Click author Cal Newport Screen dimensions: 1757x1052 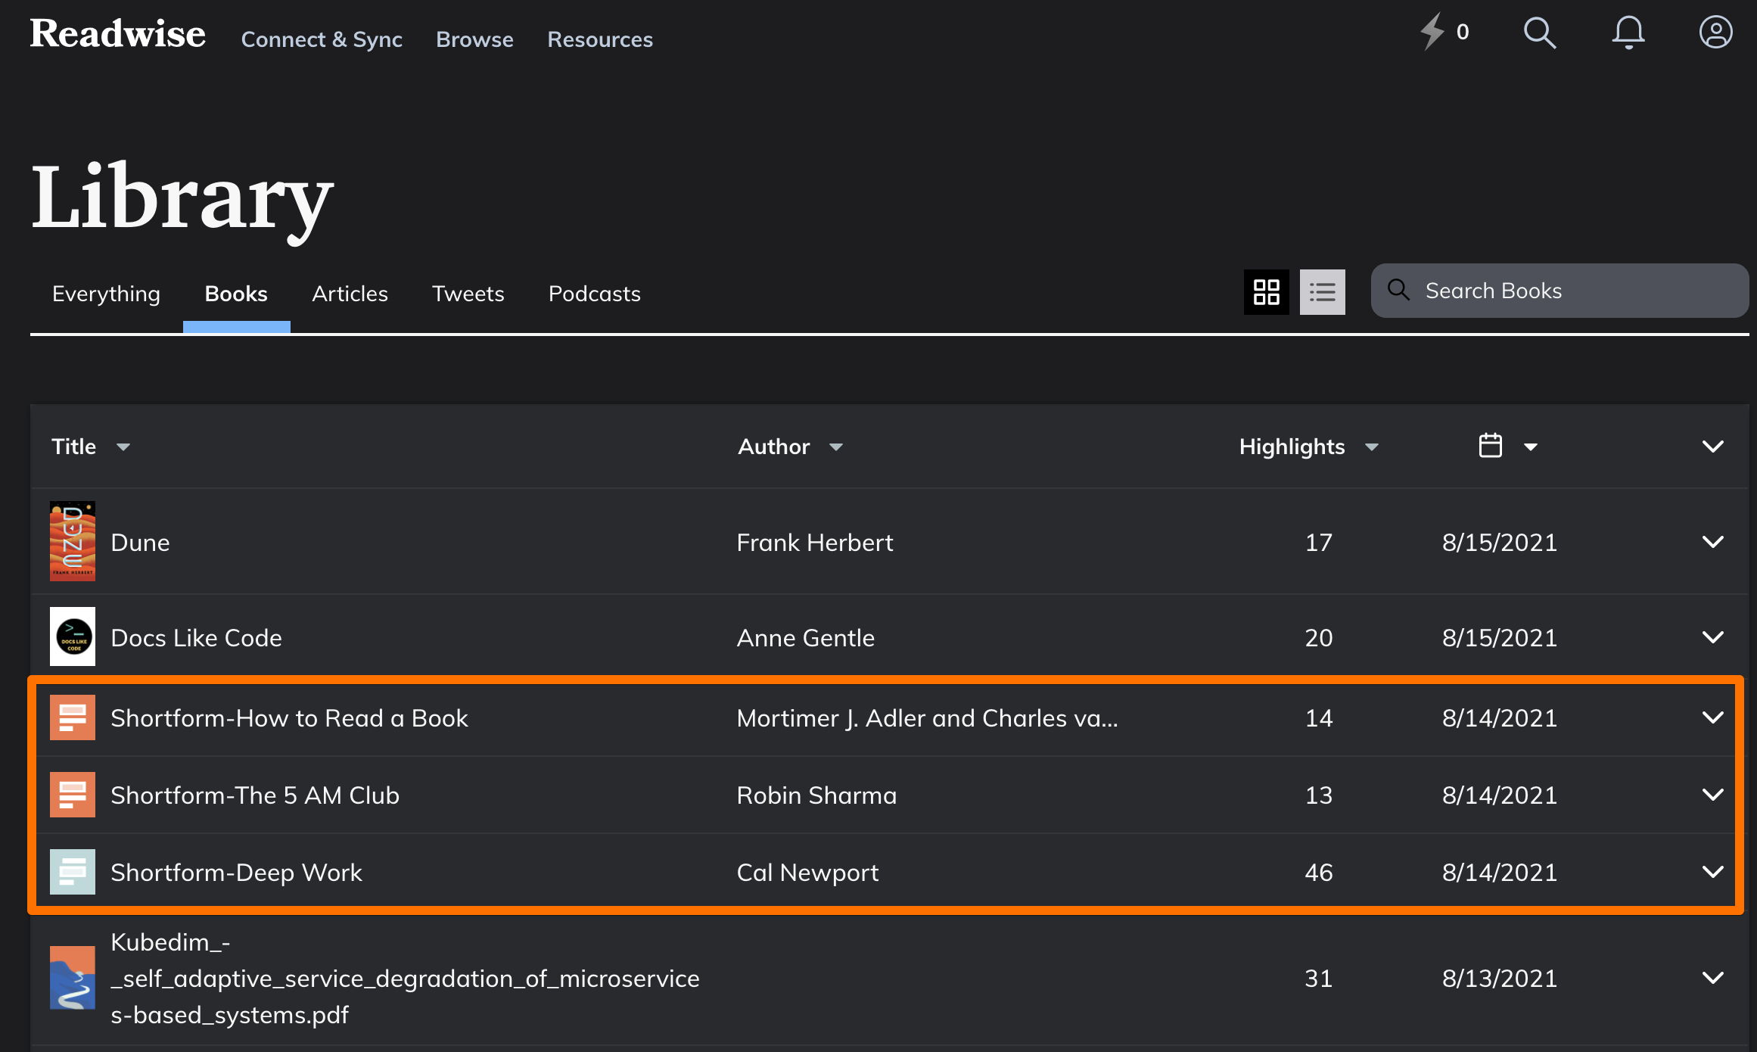coord(807,873)
